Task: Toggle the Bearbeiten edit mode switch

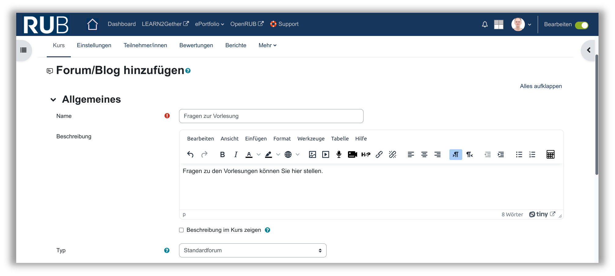Action: click(x=581, y=25)
